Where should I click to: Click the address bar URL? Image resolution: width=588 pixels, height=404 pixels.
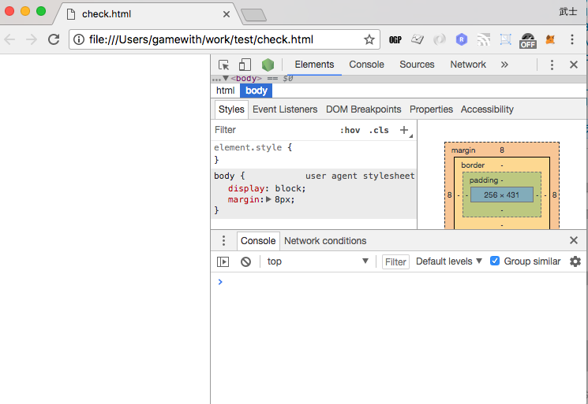click(x=201, y=39)
